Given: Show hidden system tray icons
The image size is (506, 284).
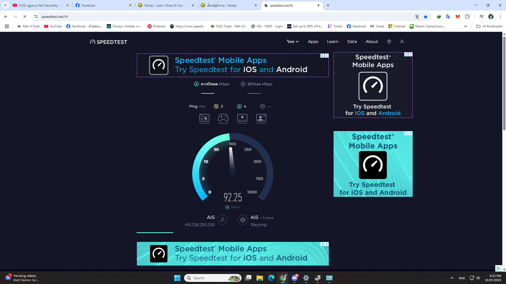Looking at the screenshot, I should [452, 278].
